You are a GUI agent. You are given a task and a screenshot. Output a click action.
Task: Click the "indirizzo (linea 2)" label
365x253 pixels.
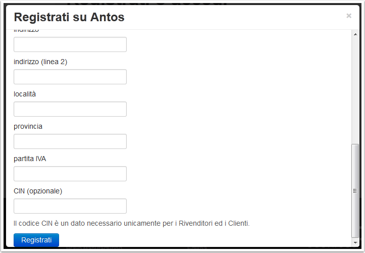tap(40, 62)
